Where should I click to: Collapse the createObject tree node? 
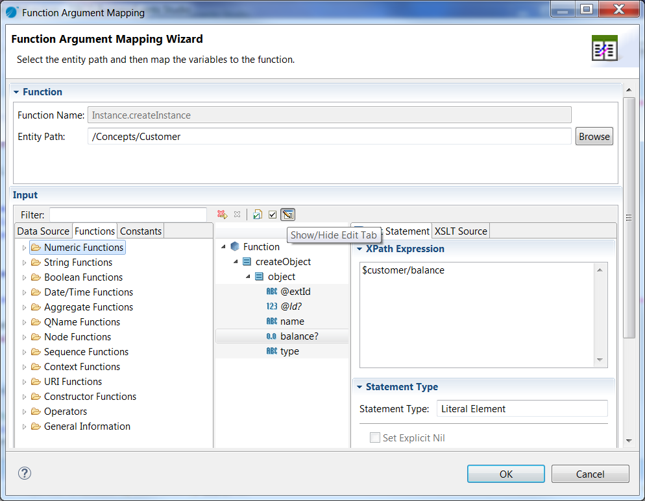pyautogui.click(x=236, y=262)
